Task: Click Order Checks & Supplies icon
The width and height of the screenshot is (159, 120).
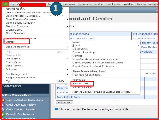Action: click(3, 110)
